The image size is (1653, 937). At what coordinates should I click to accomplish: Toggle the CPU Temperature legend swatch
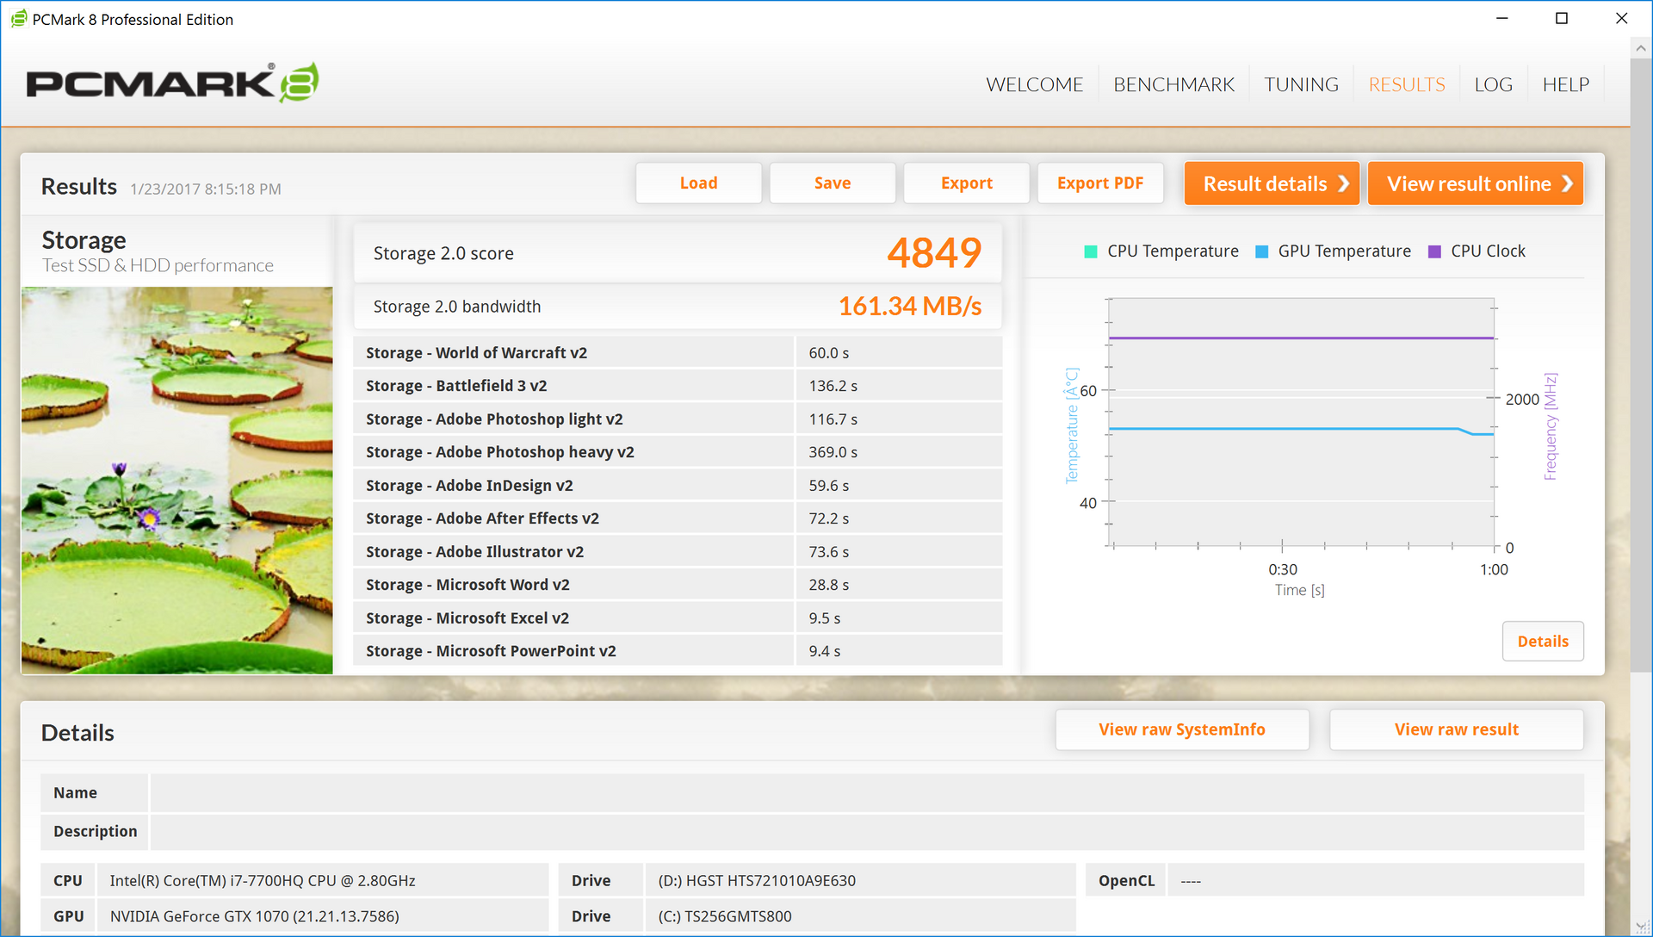coord(1090,251)
